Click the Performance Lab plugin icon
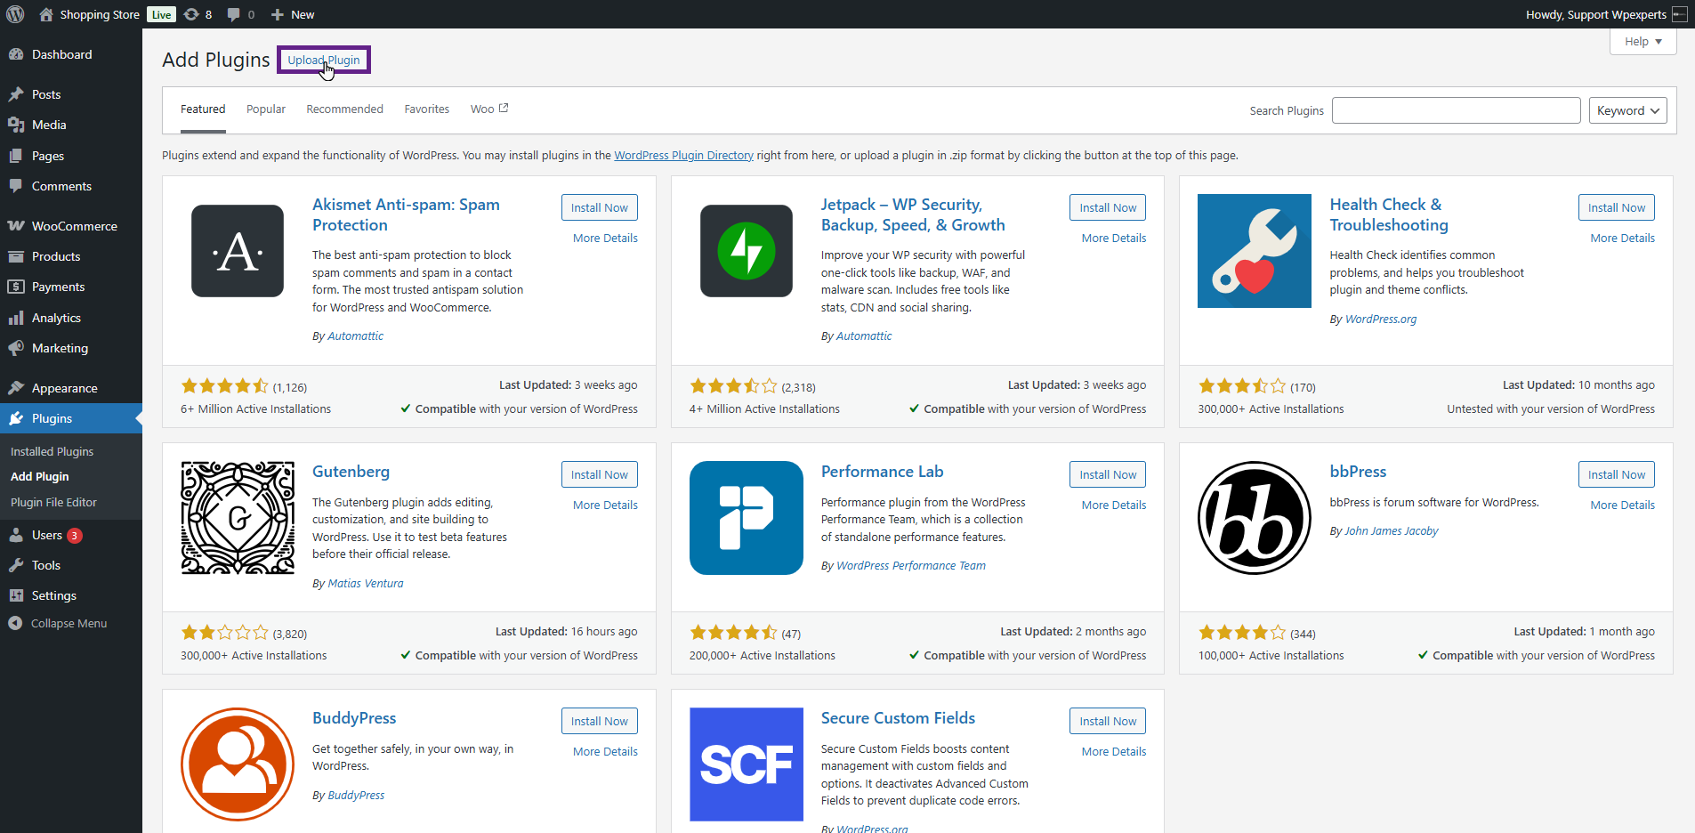 pyautogui.click(x=746, y=518)
